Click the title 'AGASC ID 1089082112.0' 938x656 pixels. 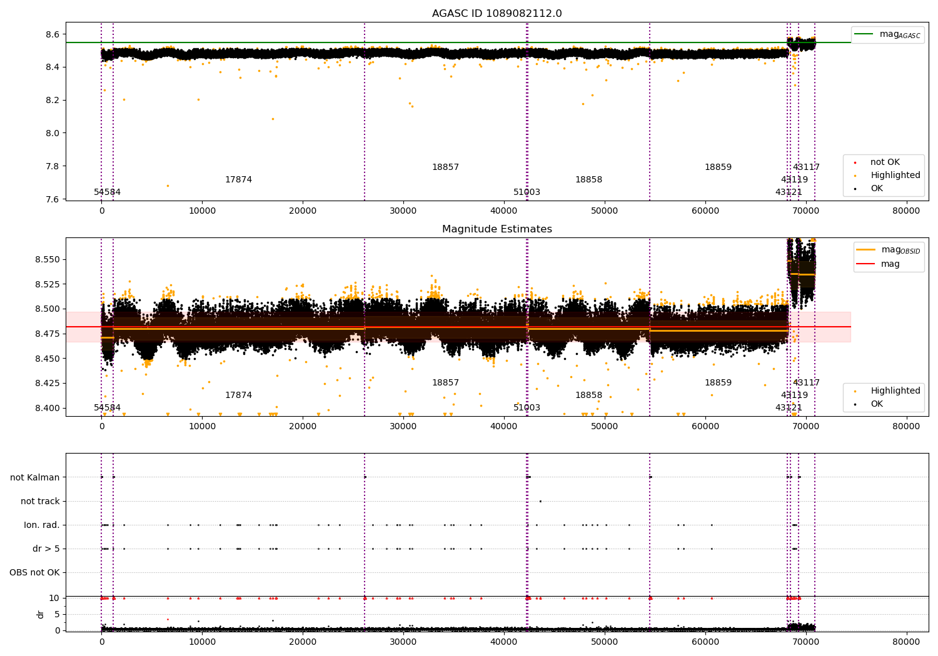tap(497, 14)
